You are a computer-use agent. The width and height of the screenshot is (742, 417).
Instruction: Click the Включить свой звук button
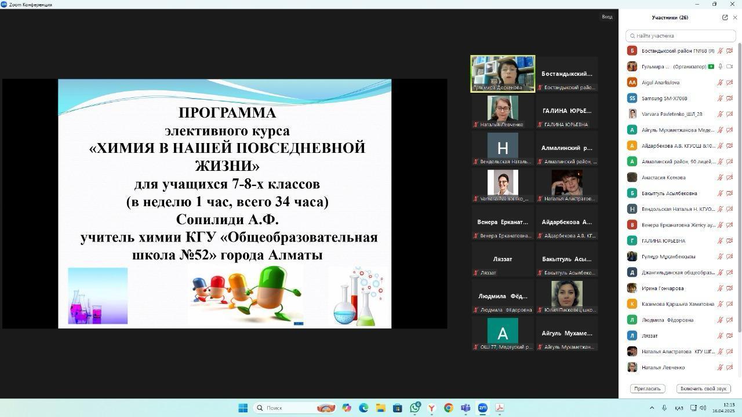click(703, 389)
